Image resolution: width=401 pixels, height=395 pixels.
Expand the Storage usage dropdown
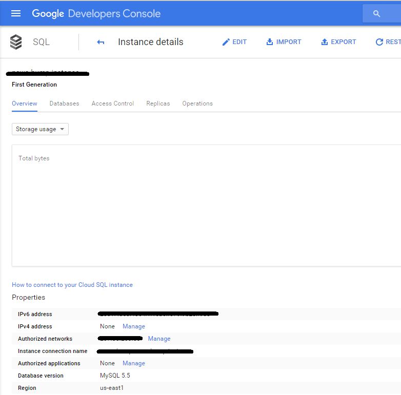[40, 129]
